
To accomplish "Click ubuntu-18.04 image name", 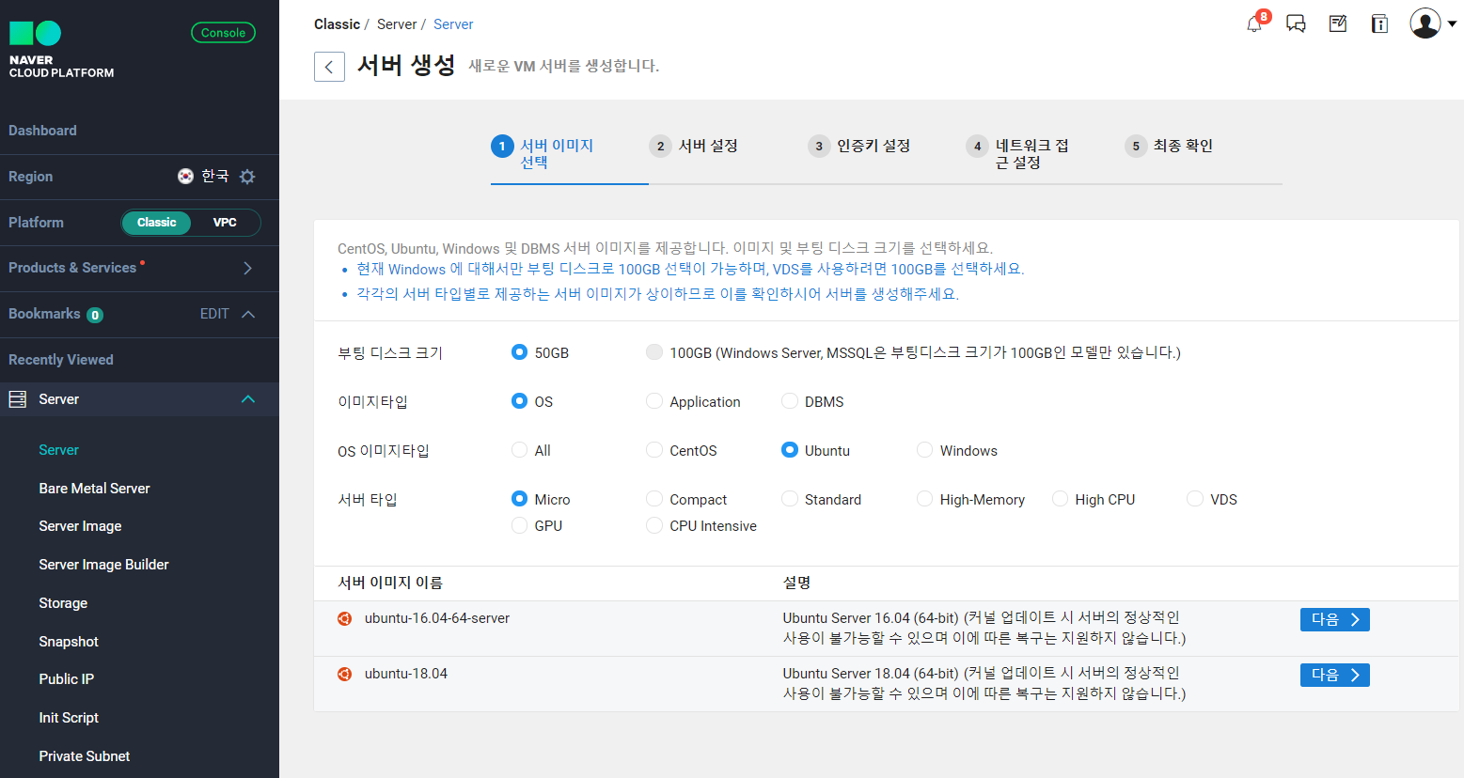I will click(x=406, y=674).
